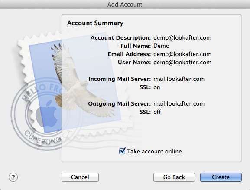Click the Full Name value Demo
This screenshot has width=250, height=190.
(161, 46)
